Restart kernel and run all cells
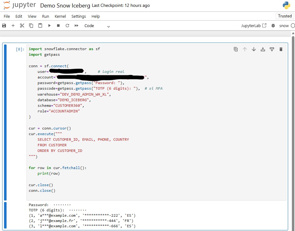 (x=76, y=26)
